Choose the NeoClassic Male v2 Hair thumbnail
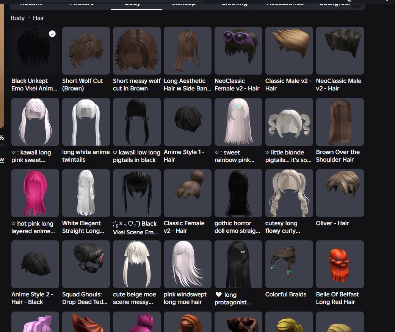395x332 pixels. coord(340,51)
